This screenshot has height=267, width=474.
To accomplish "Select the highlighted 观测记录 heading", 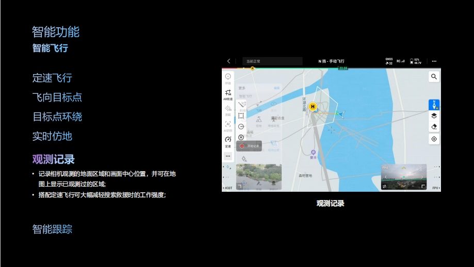I will [54, 159].
